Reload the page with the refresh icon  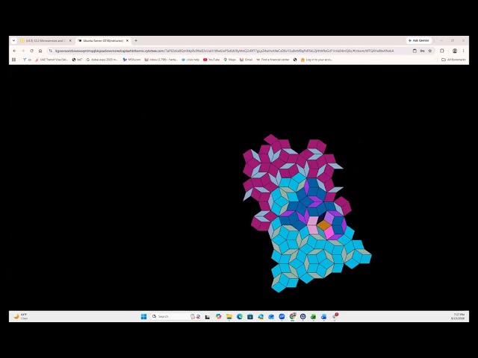(31, 51)
